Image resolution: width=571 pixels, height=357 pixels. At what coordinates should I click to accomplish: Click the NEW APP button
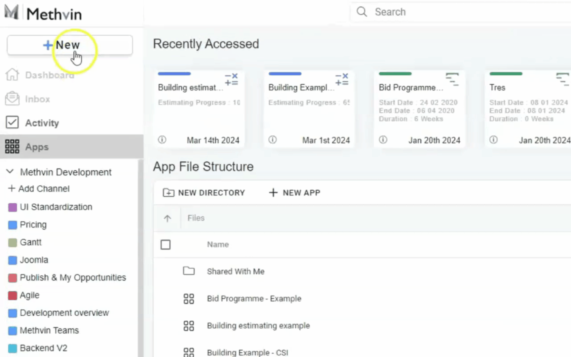(x=295, y=193)
